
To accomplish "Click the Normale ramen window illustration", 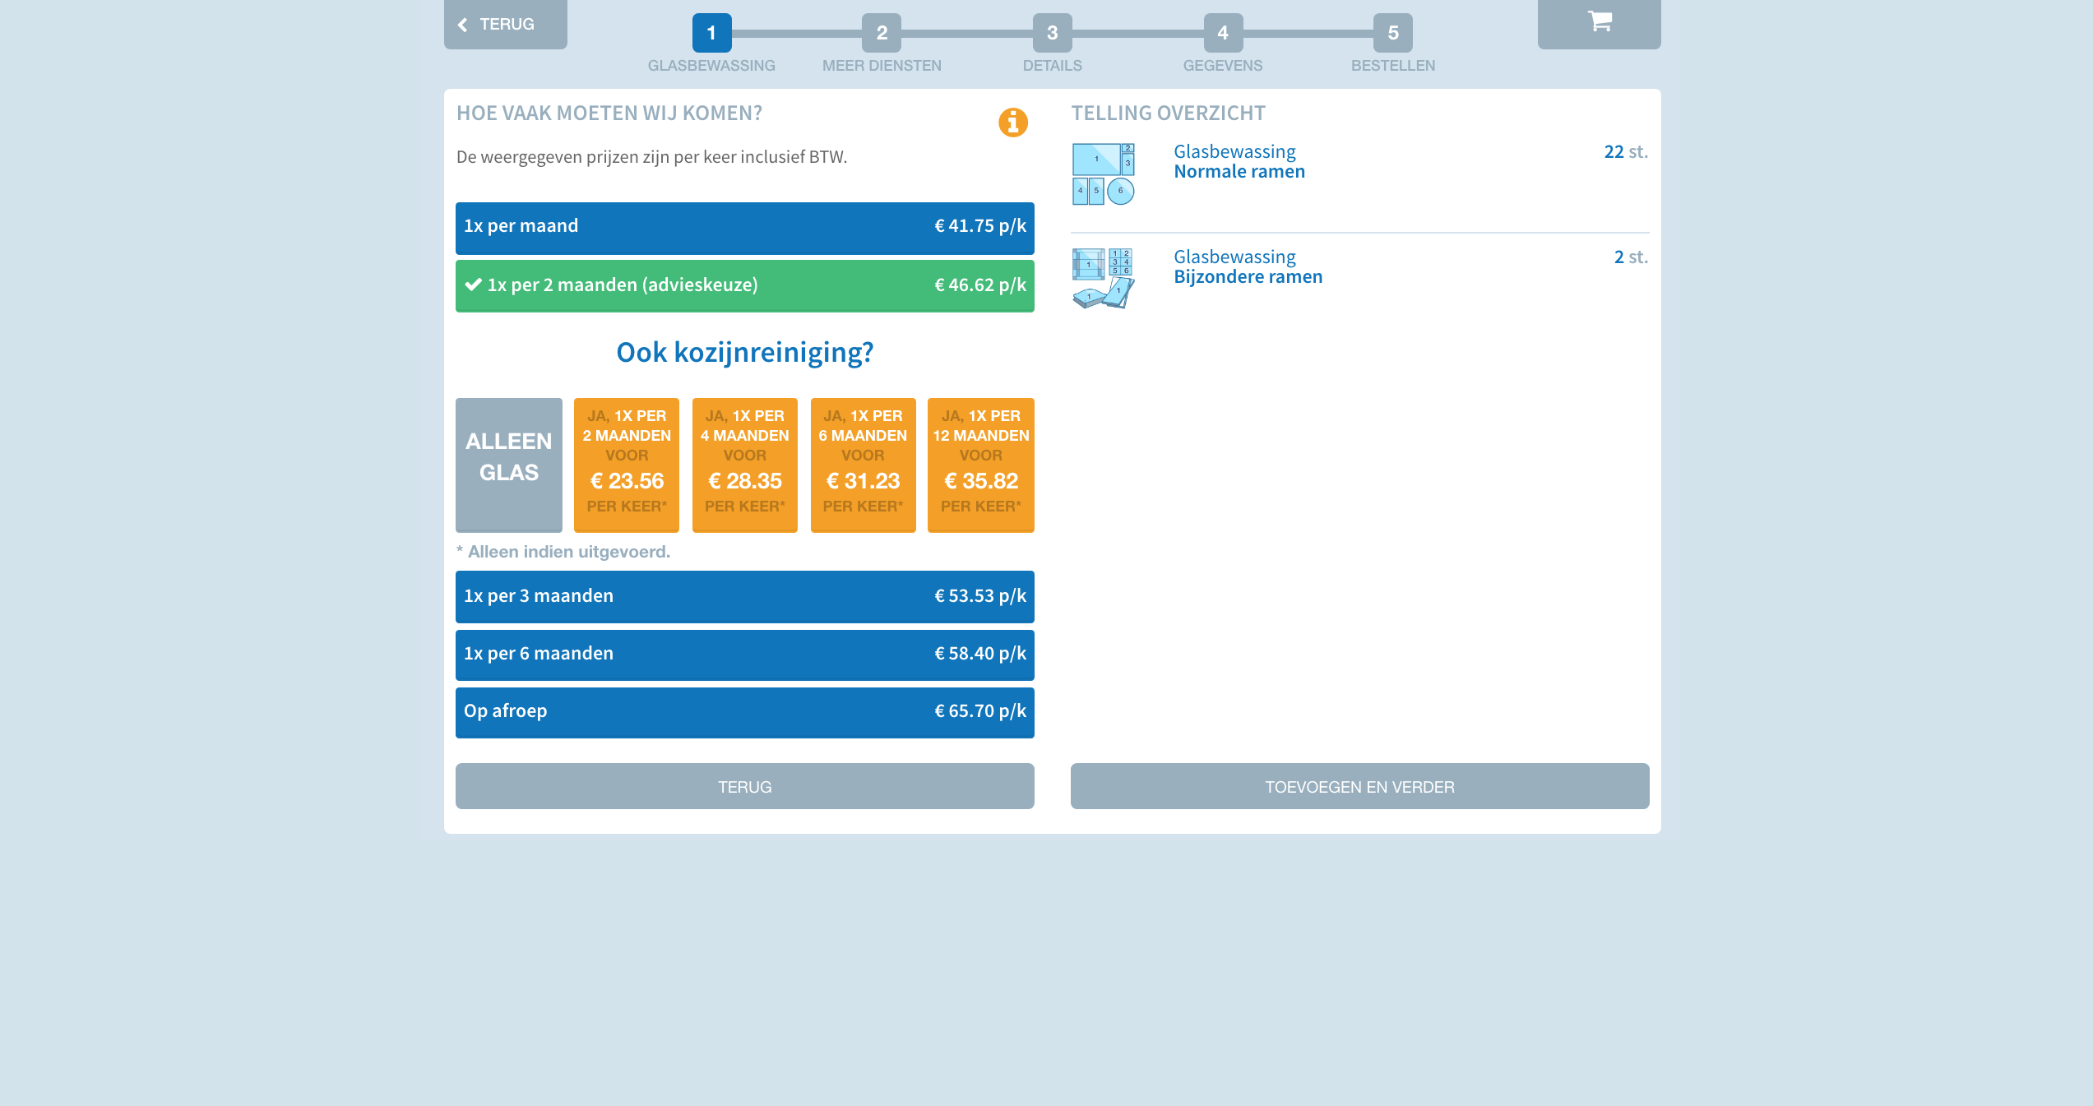I will pos(1103,174).
